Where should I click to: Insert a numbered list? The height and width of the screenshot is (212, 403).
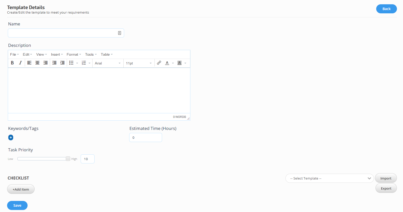(x=84, y=63)
